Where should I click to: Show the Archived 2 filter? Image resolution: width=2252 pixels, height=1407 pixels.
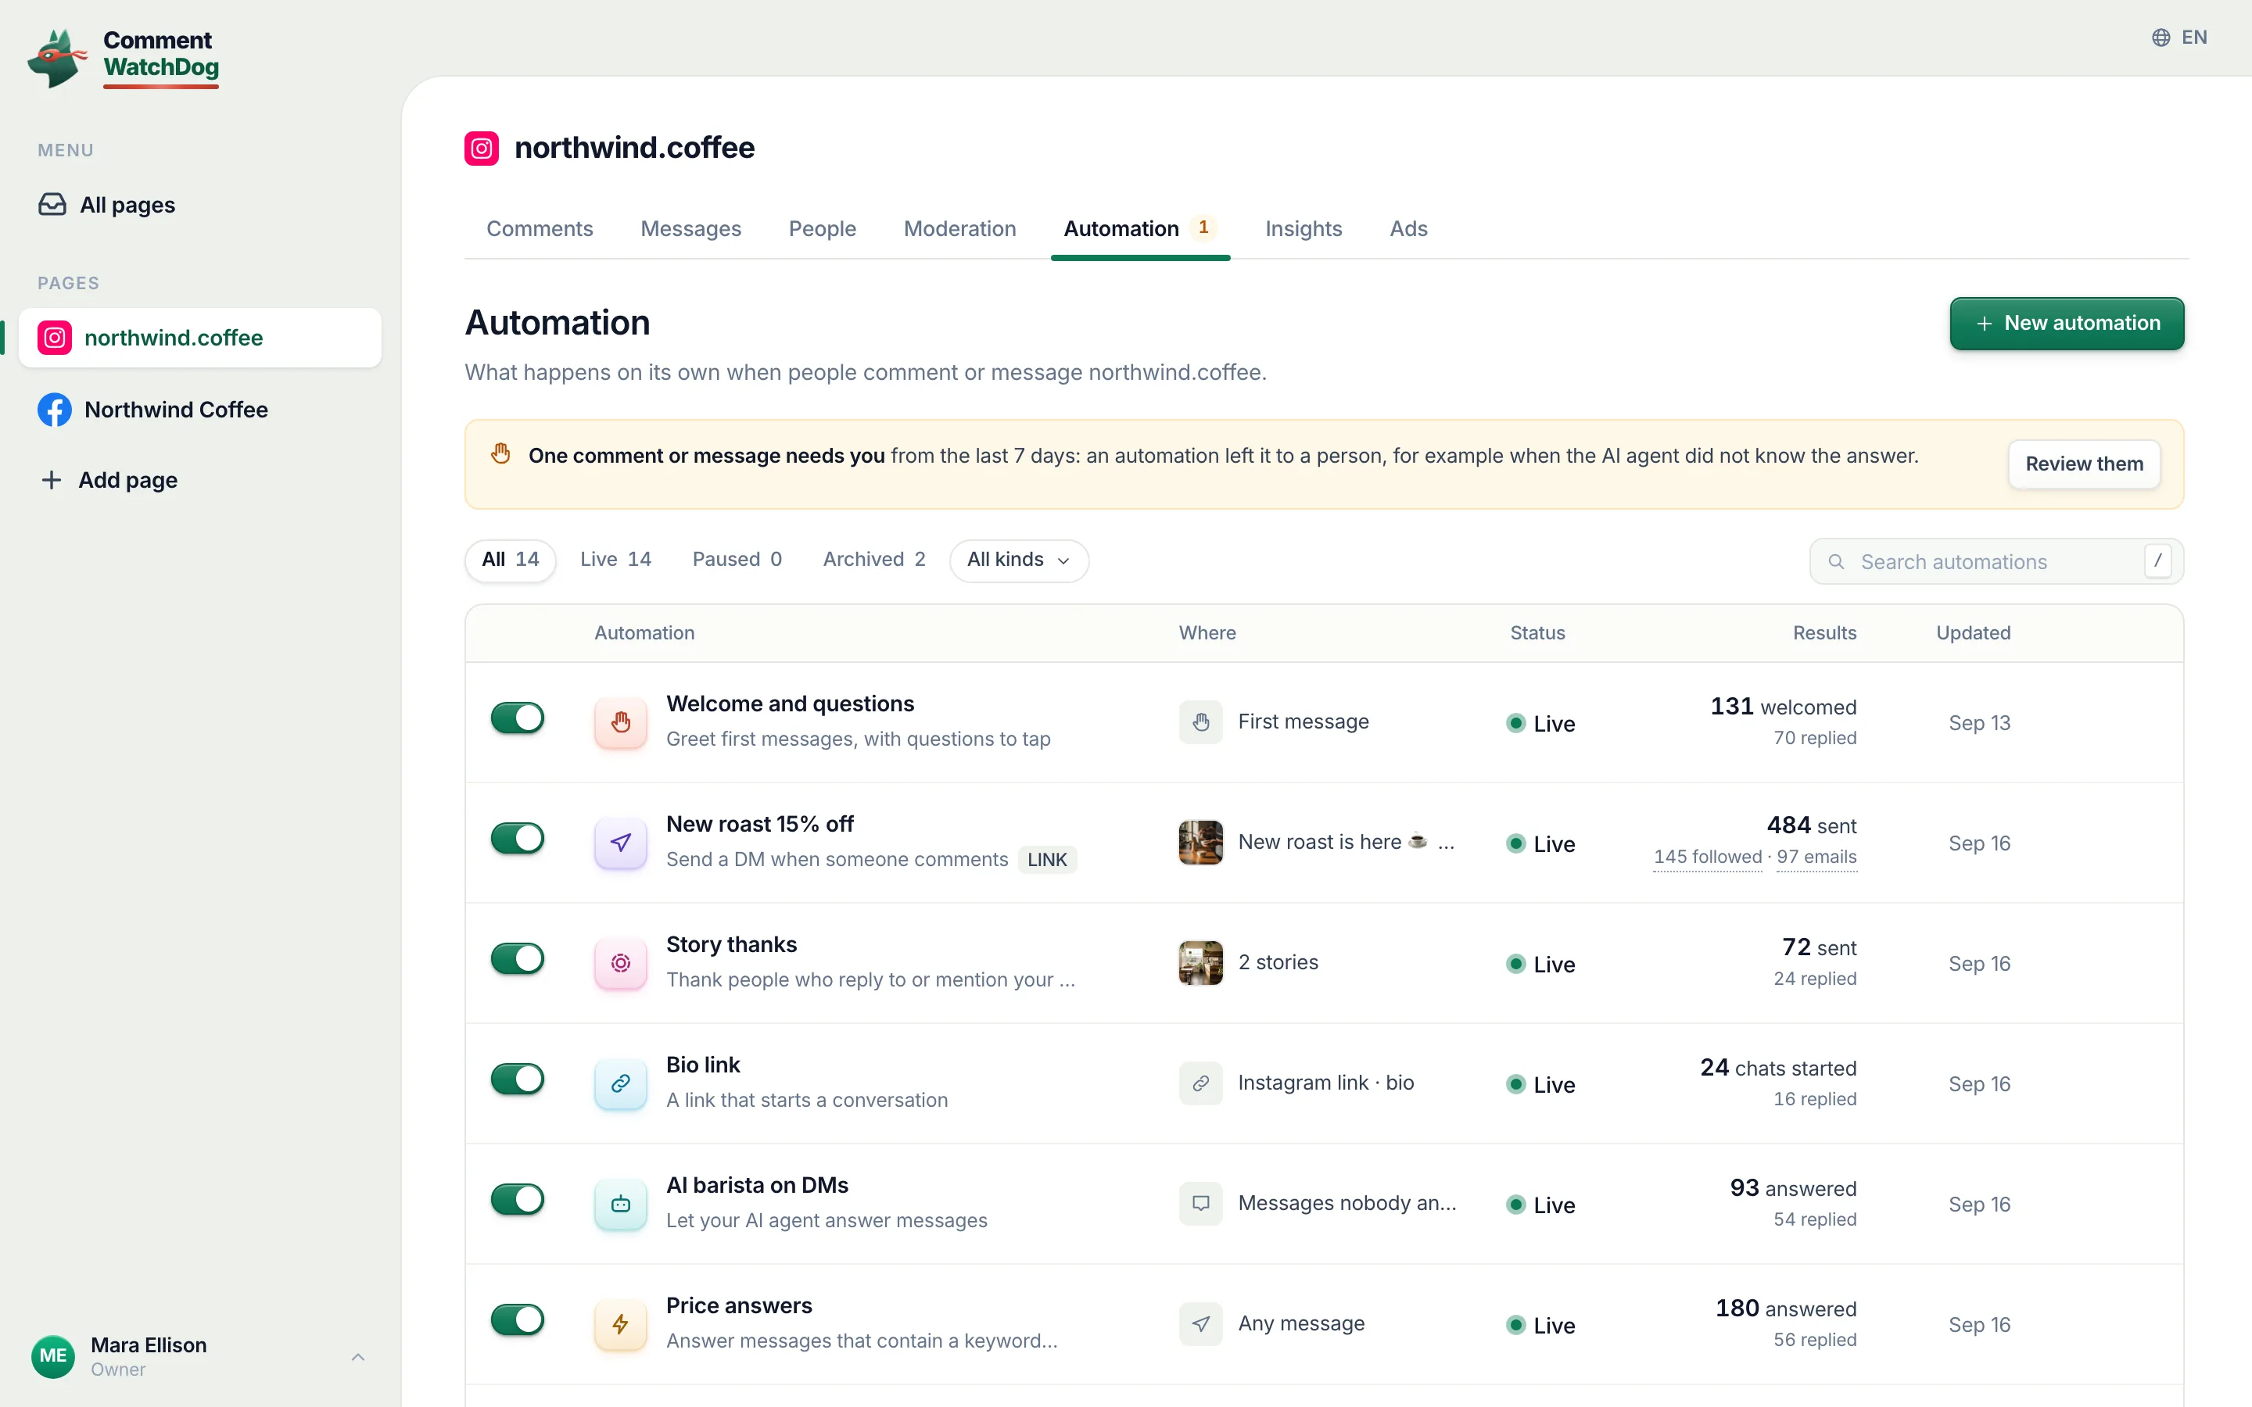873,559
